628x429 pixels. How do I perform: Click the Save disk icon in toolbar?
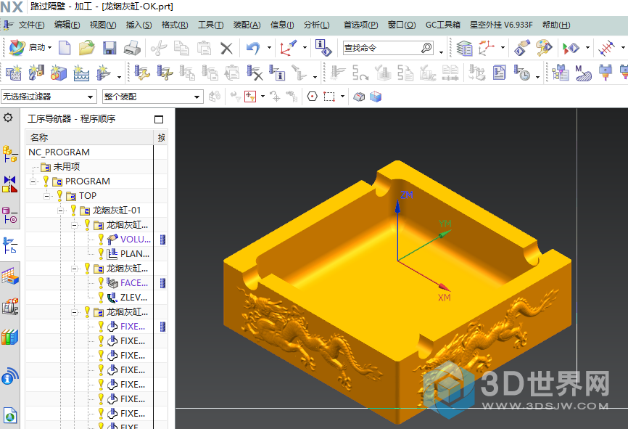pos(110,49)
